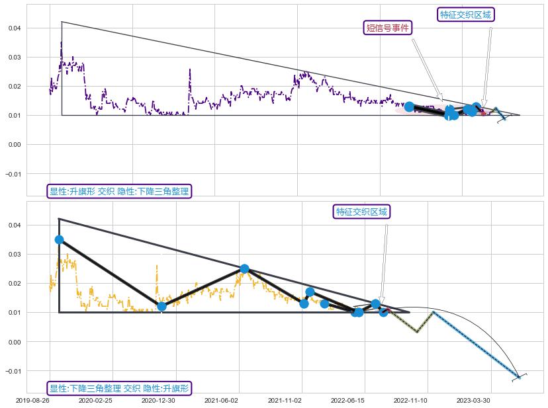
Task: Click the 2020-12-30 x-axis date label
Action: point(158,400)
